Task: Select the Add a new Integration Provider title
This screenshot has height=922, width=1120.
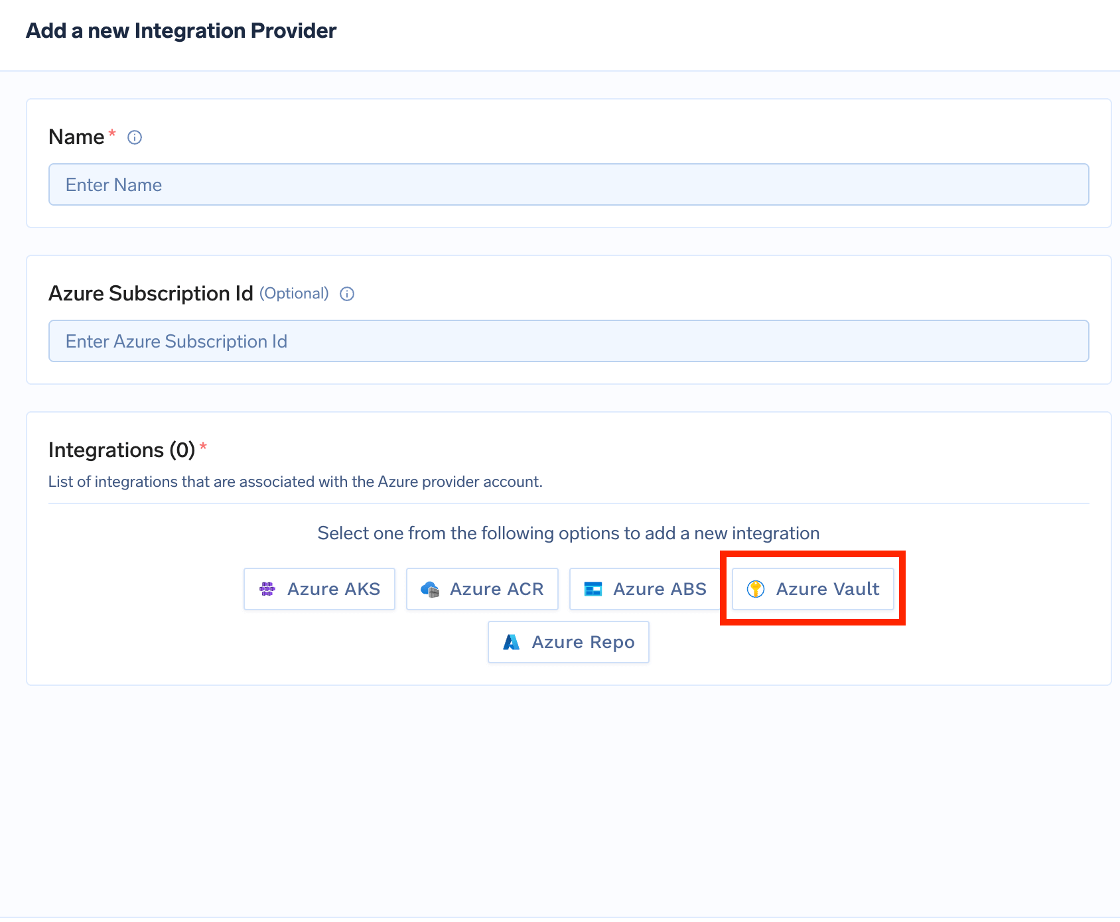Action: (x=180, y=31)
